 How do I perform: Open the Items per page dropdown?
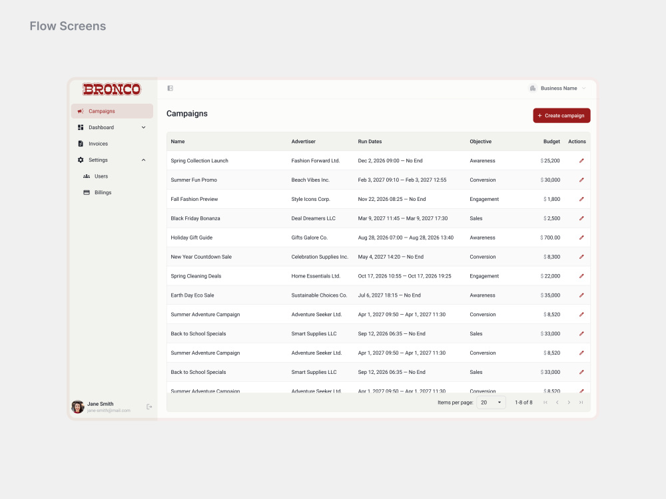[491, 403]
